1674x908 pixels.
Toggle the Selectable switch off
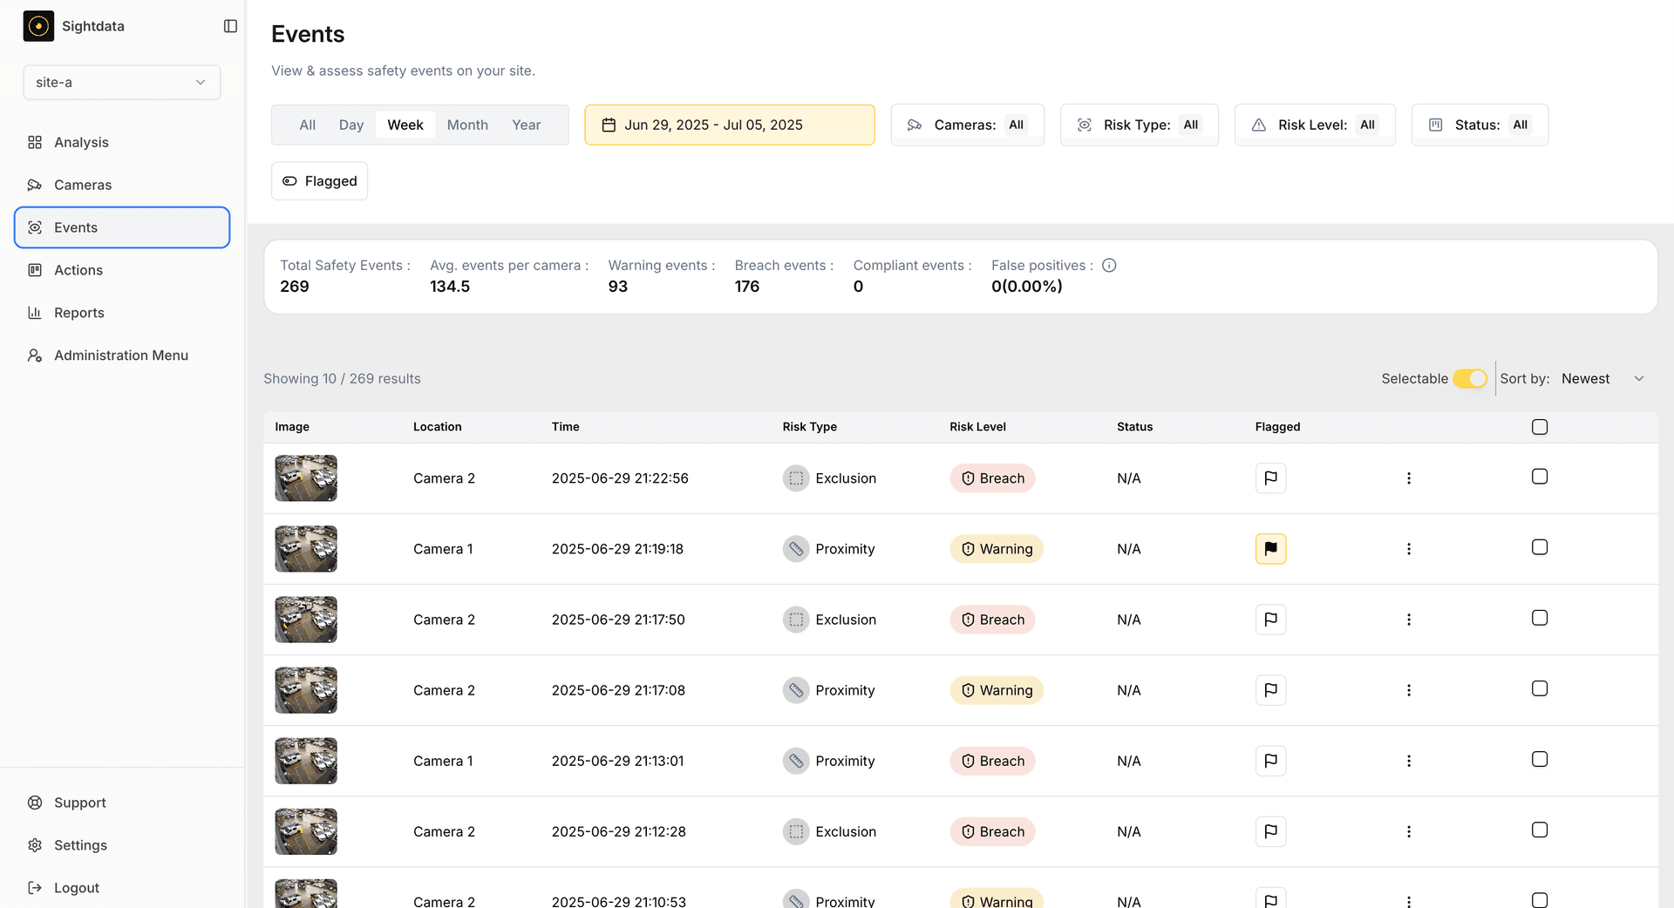[1469, 379]
